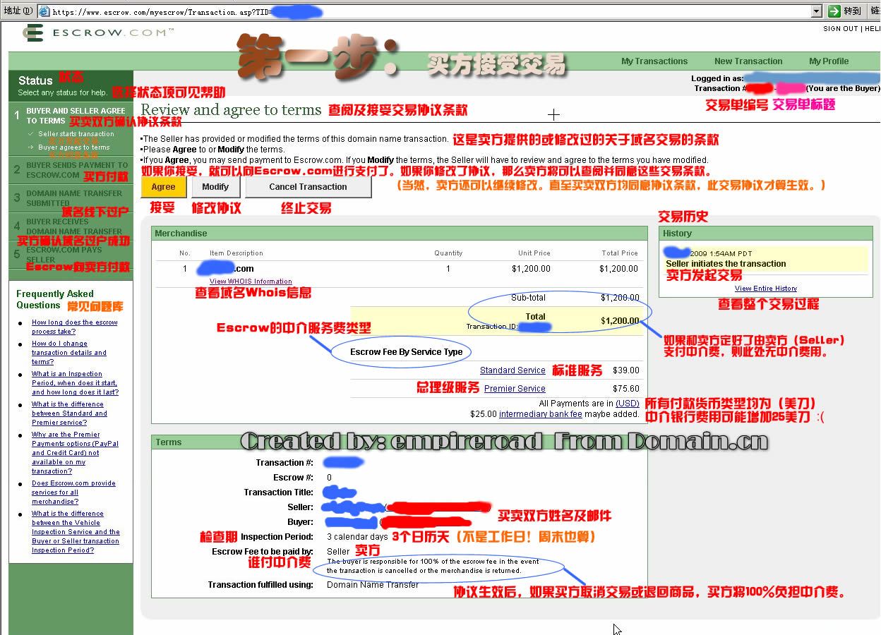Click the Escrow.com logo
The image size is (881, 635).
tap(98, 32)
